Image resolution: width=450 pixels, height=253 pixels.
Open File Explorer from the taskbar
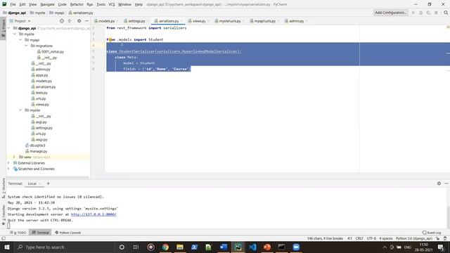pos(180,247)
